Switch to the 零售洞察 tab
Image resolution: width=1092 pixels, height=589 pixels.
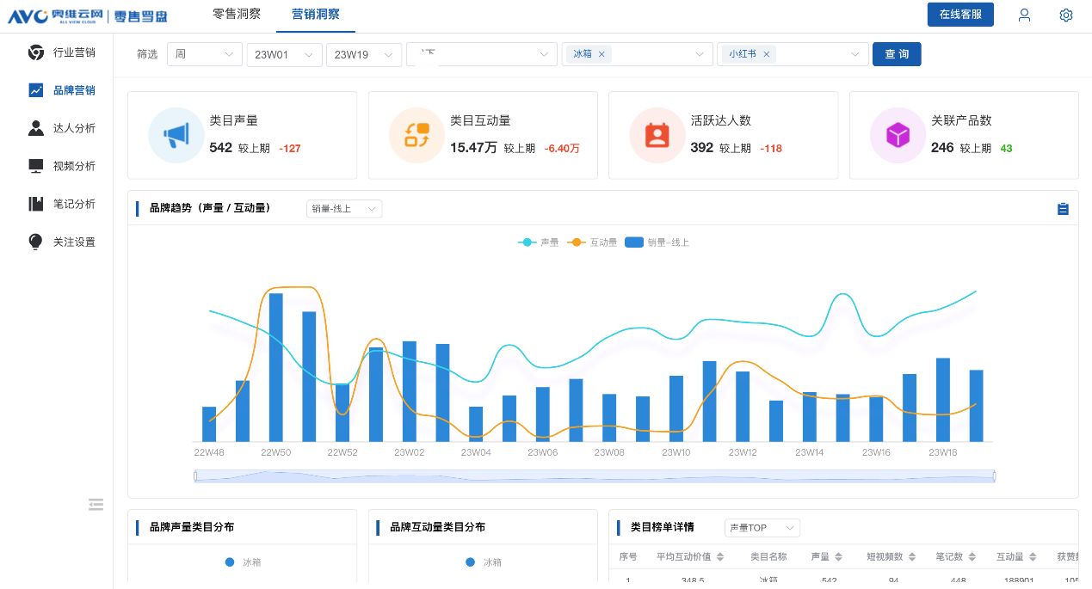pos(237,14)
